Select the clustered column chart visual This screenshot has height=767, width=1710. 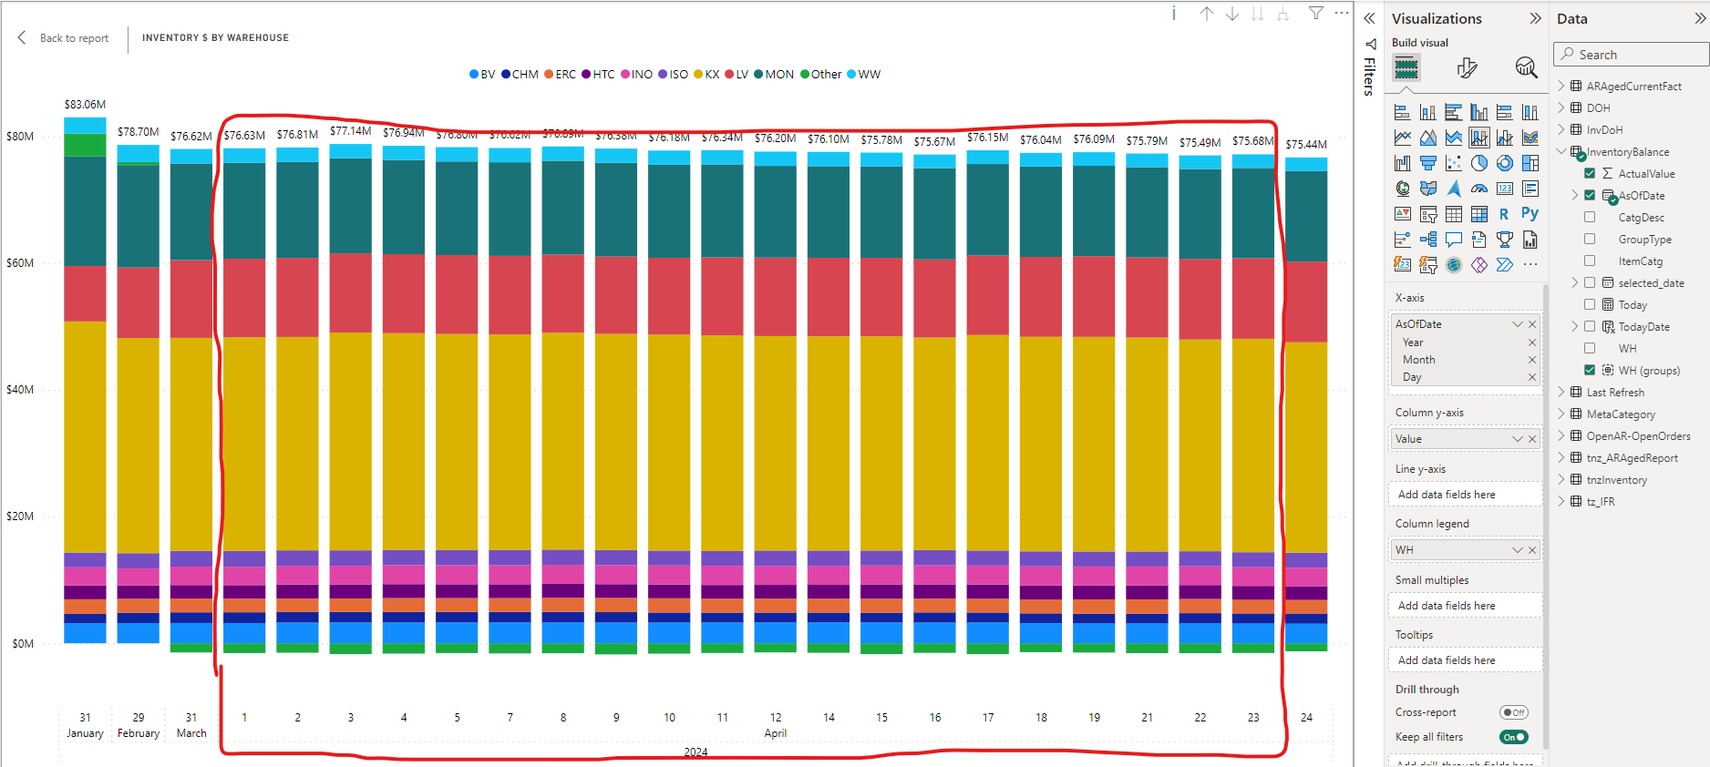(1479, 112)
